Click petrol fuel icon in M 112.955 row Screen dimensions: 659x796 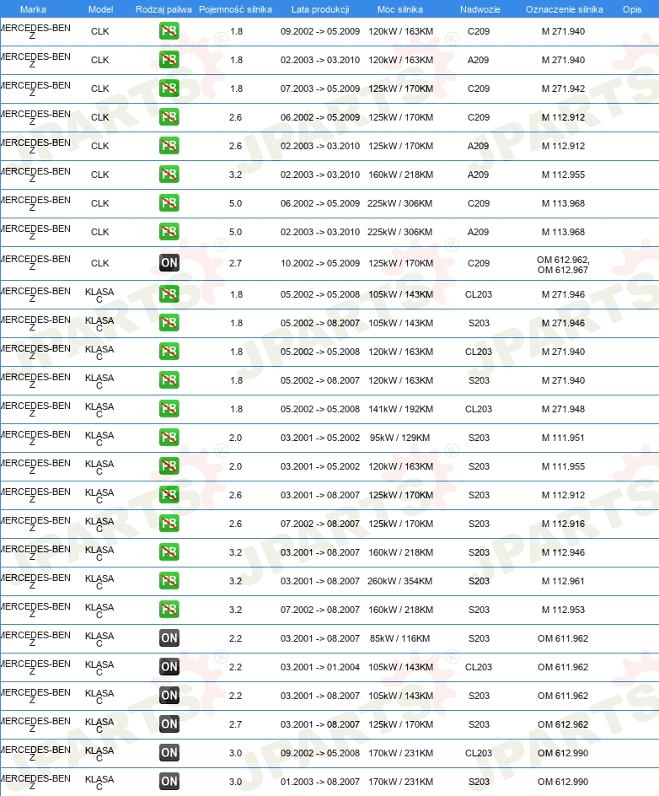tap(169, 175)
